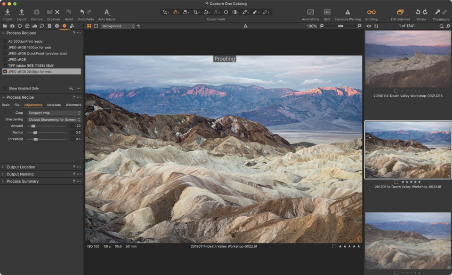The height and width of the screenshot is (275, 452).
Task: Click the Export icon
Action: pyautogui.click(x=21, y=12)
